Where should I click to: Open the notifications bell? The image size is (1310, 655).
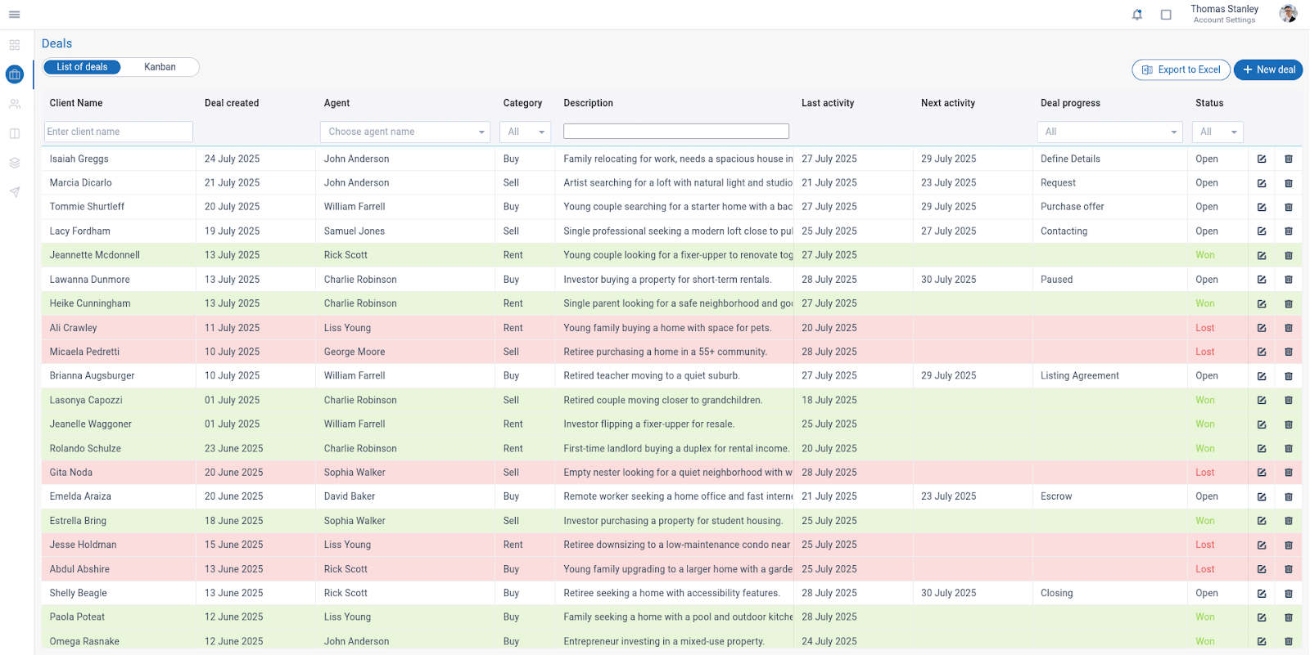(x=1137, y=15)
